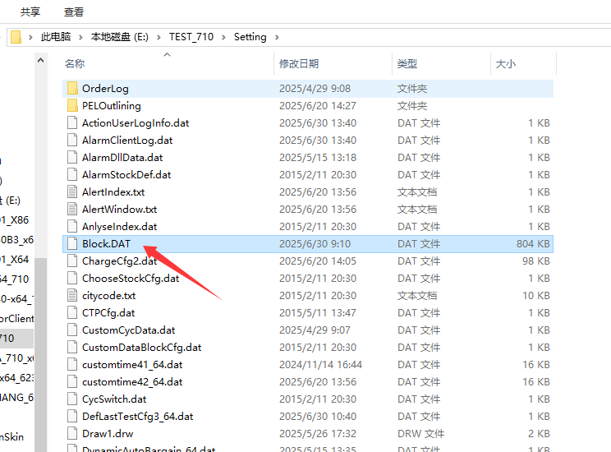
Task: Sort files by 类型 column header
Action: pyautogui.click(x=407, y=63)
